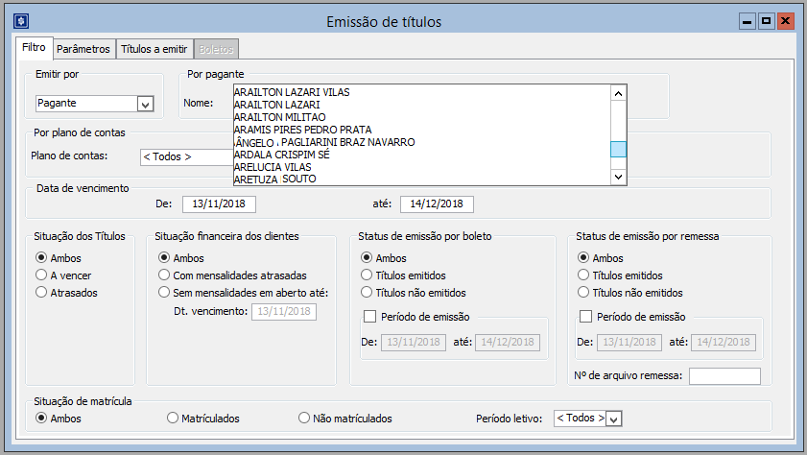Open the Títulos a emitir tab
The width and height of the screenshot is (807, 455).
154,49
